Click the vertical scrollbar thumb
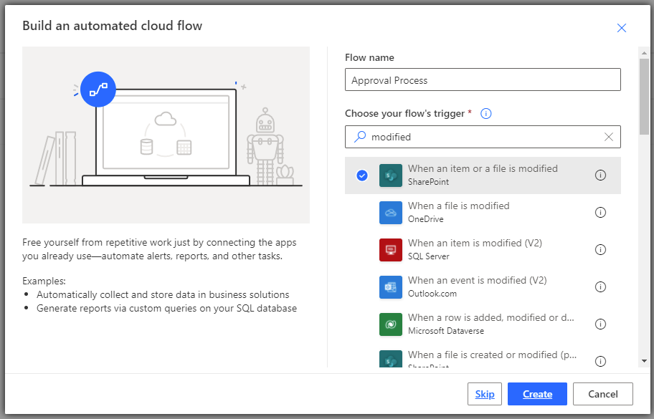 pos(645,97)
